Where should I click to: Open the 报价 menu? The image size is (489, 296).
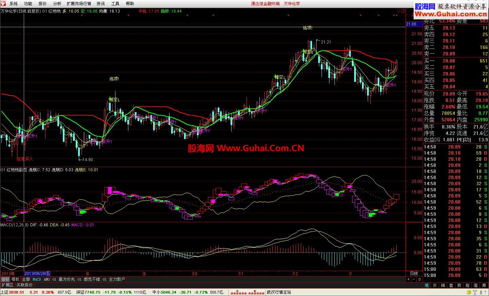click(43, 4)
